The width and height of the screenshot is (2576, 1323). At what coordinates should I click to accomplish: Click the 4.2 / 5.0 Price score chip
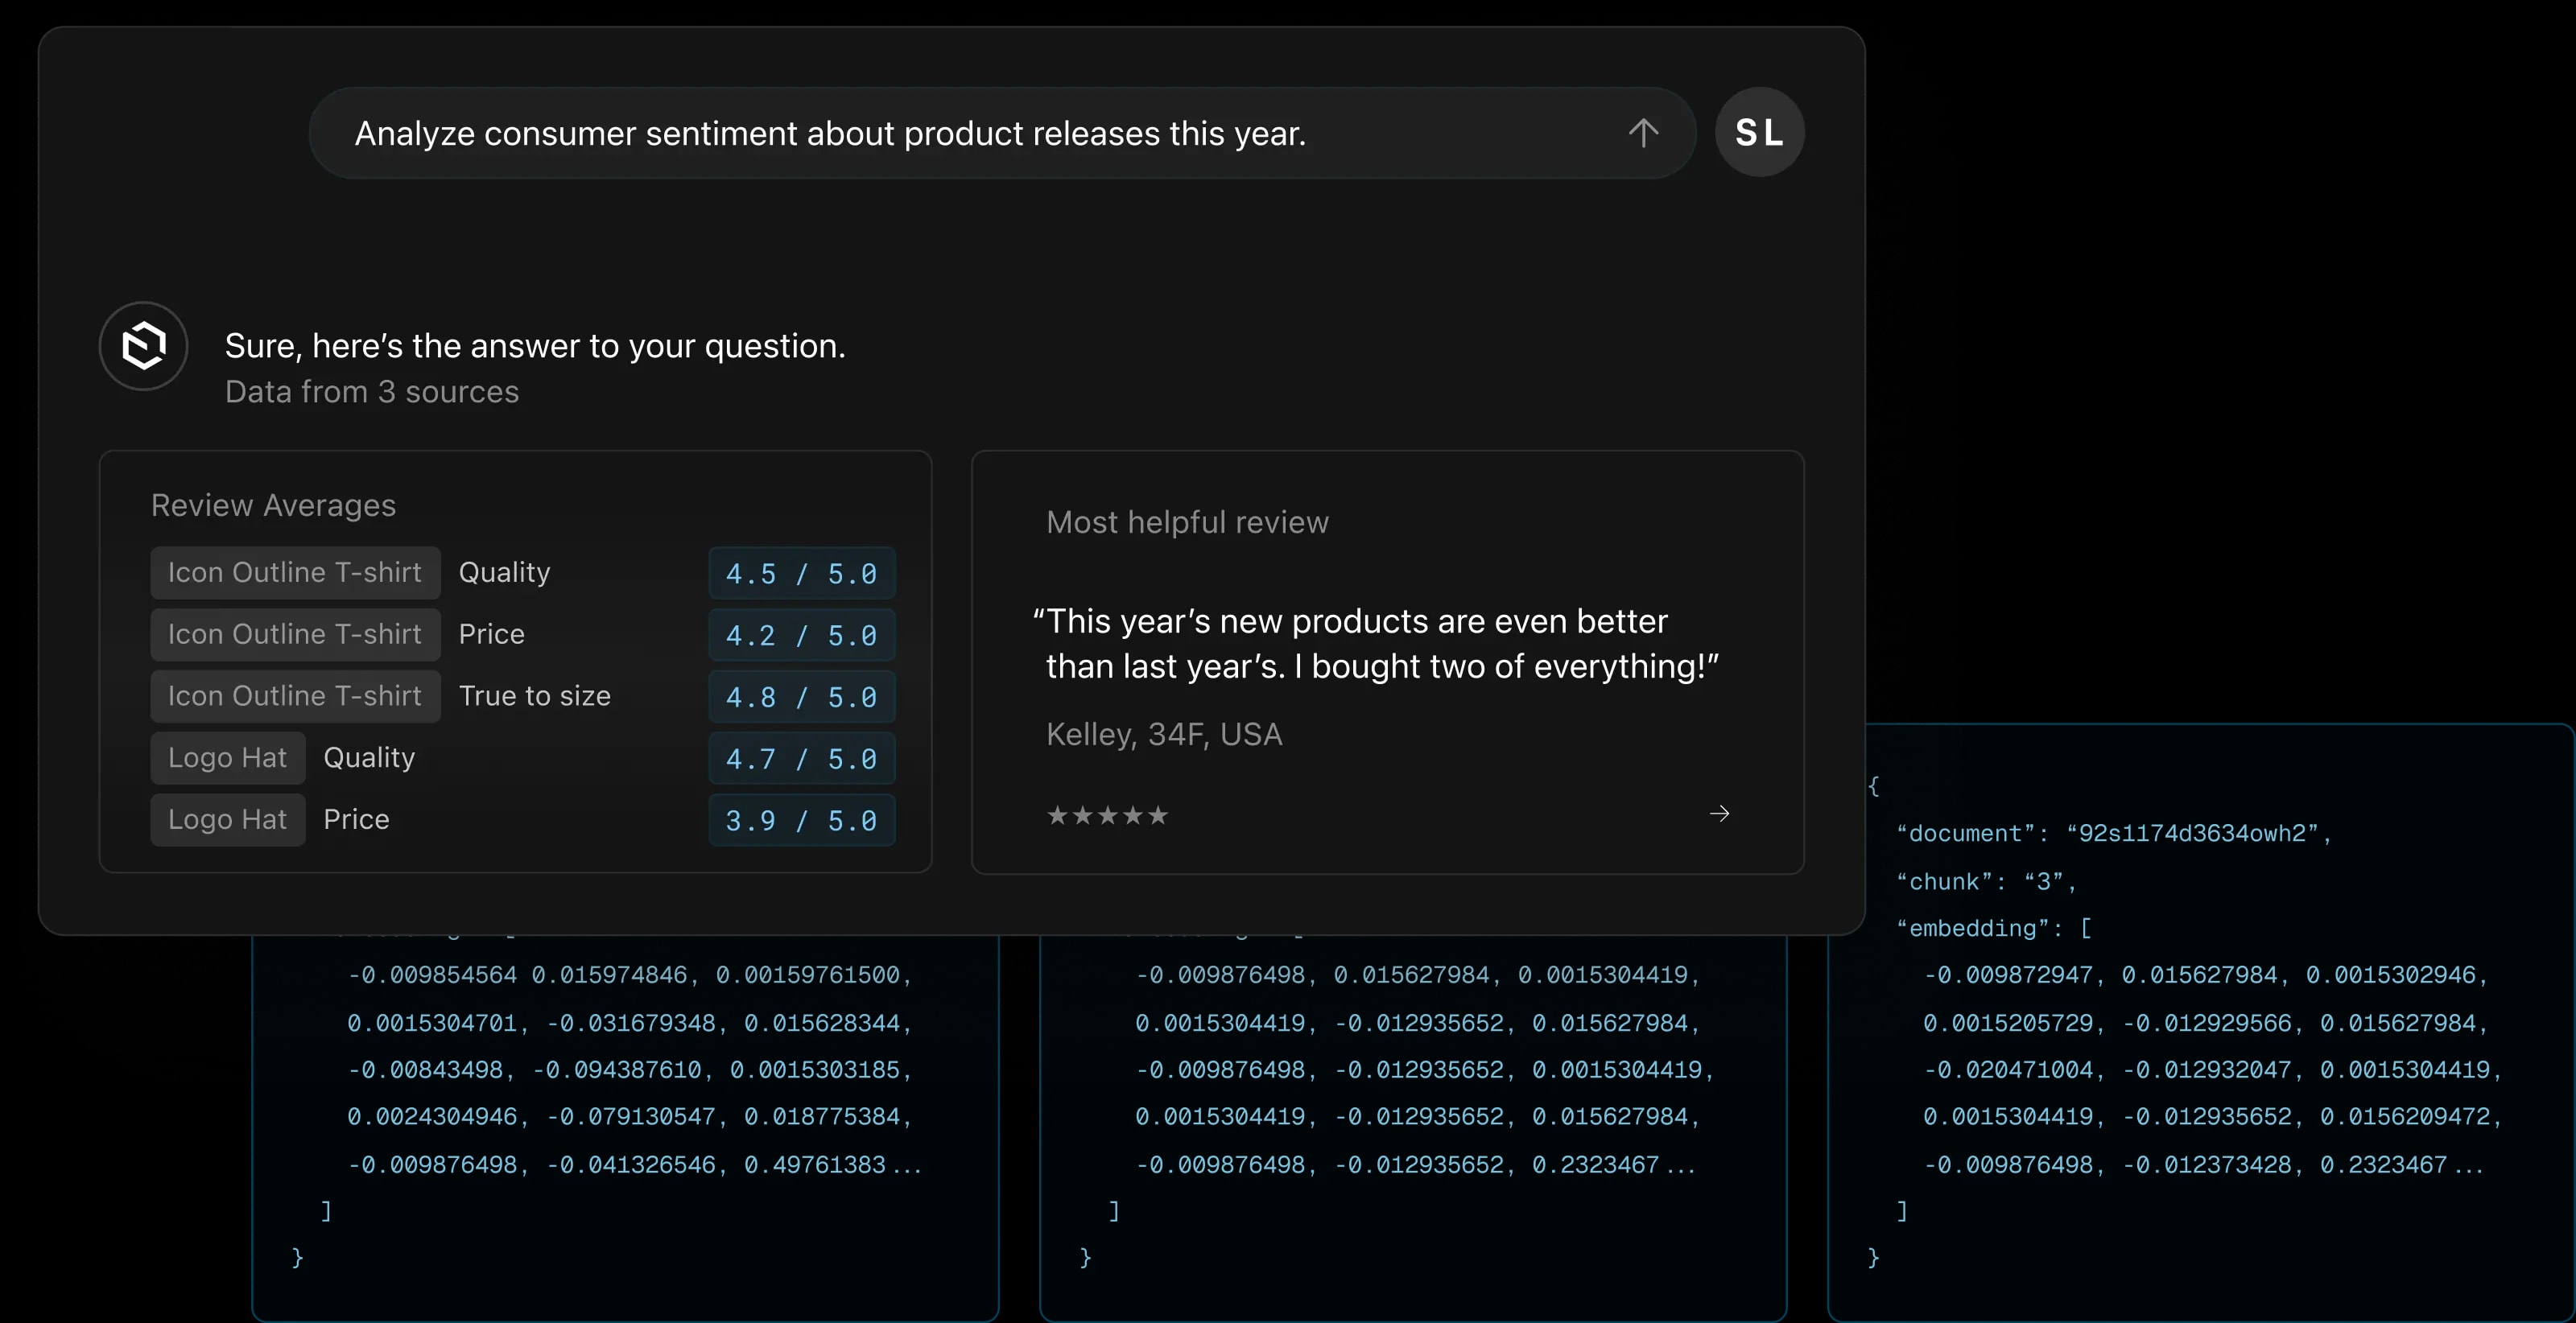pyautogui.click(x=800, y=634)
